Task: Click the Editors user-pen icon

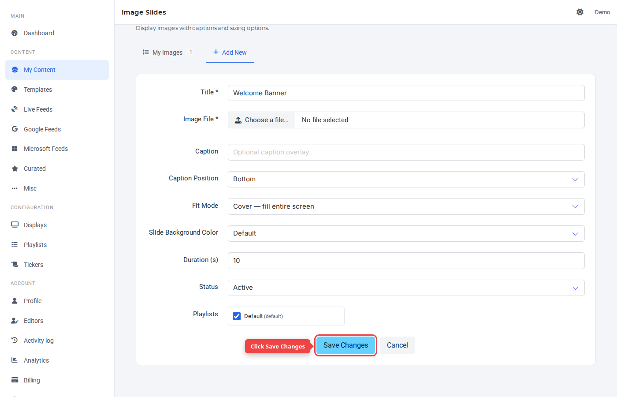Action: click(x=15, y=321)
